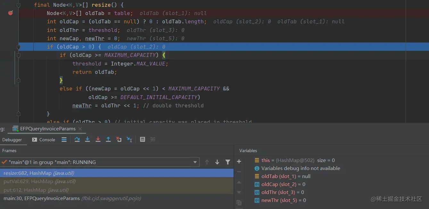429x209 pixels.
Task: Toggle the breakpoint on oldTab line
Action: point(10,13)
